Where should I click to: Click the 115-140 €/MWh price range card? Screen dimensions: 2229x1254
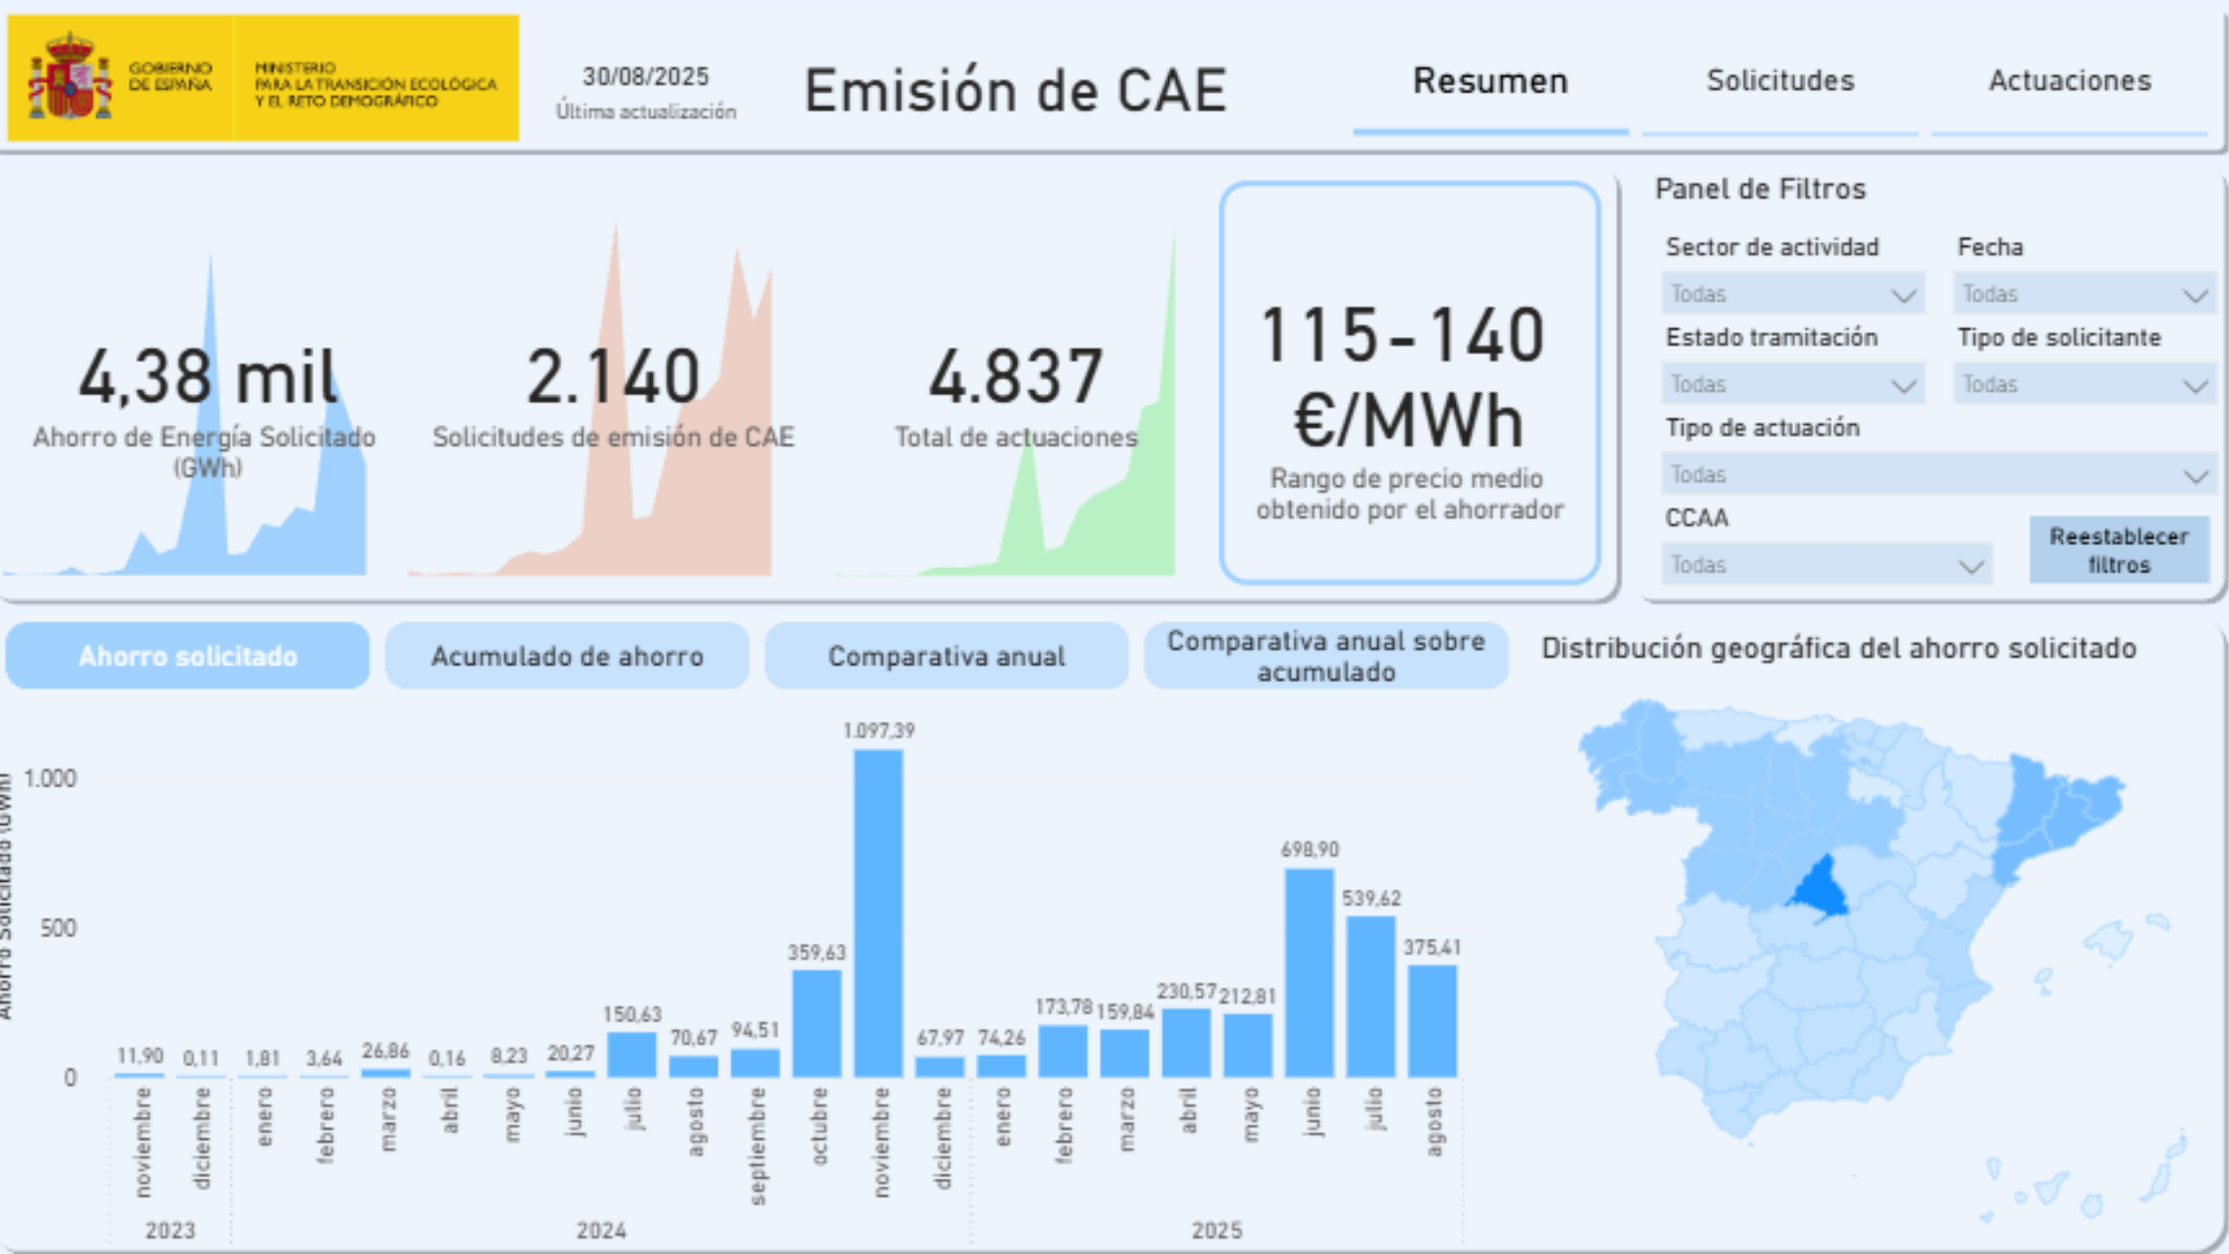1409,383
